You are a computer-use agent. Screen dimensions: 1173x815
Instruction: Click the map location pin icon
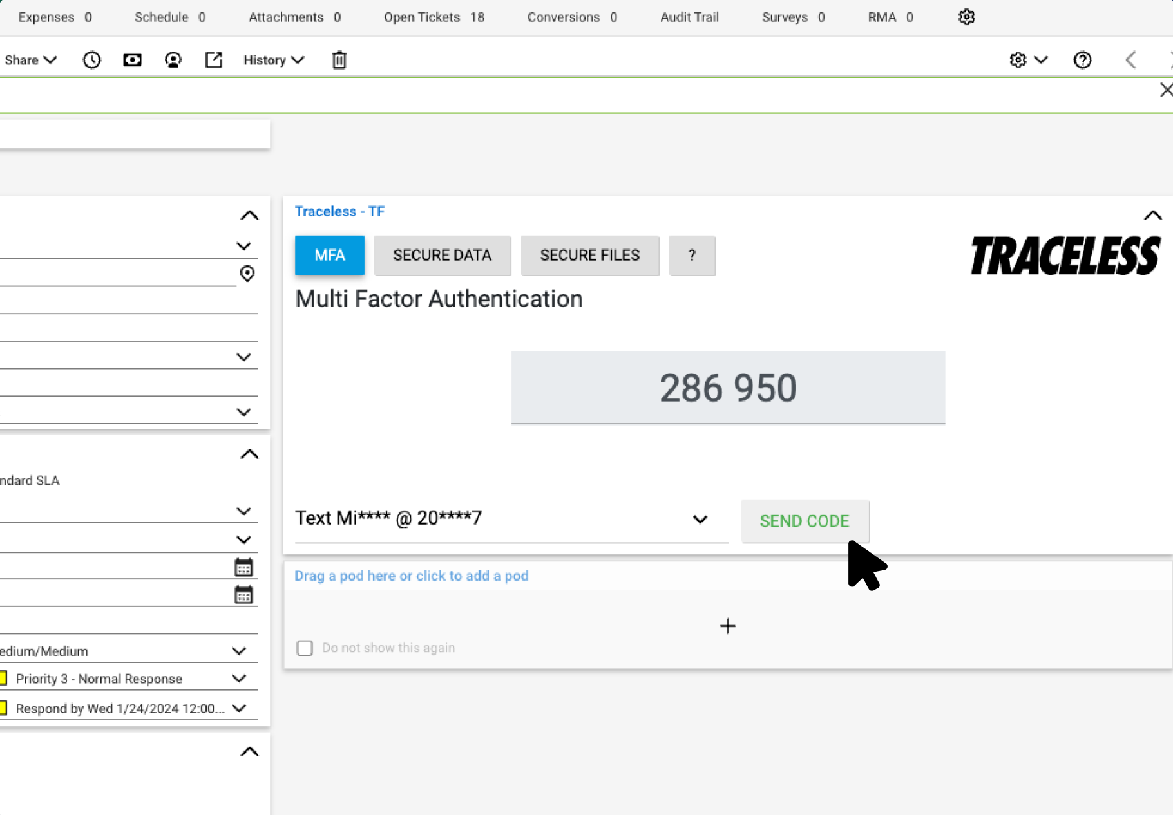coord(247,274)
